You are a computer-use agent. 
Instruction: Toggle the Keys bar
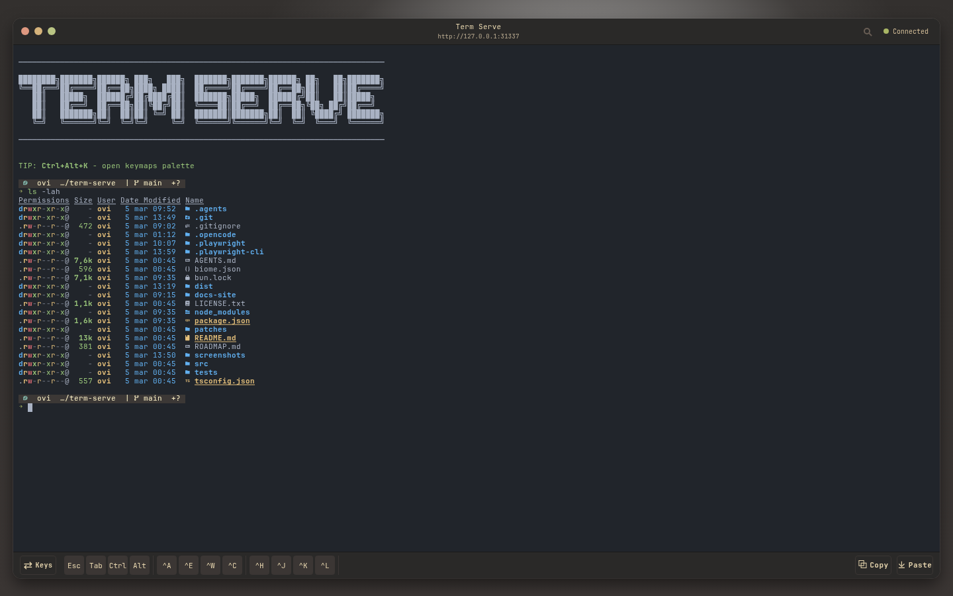coord(38,565)
